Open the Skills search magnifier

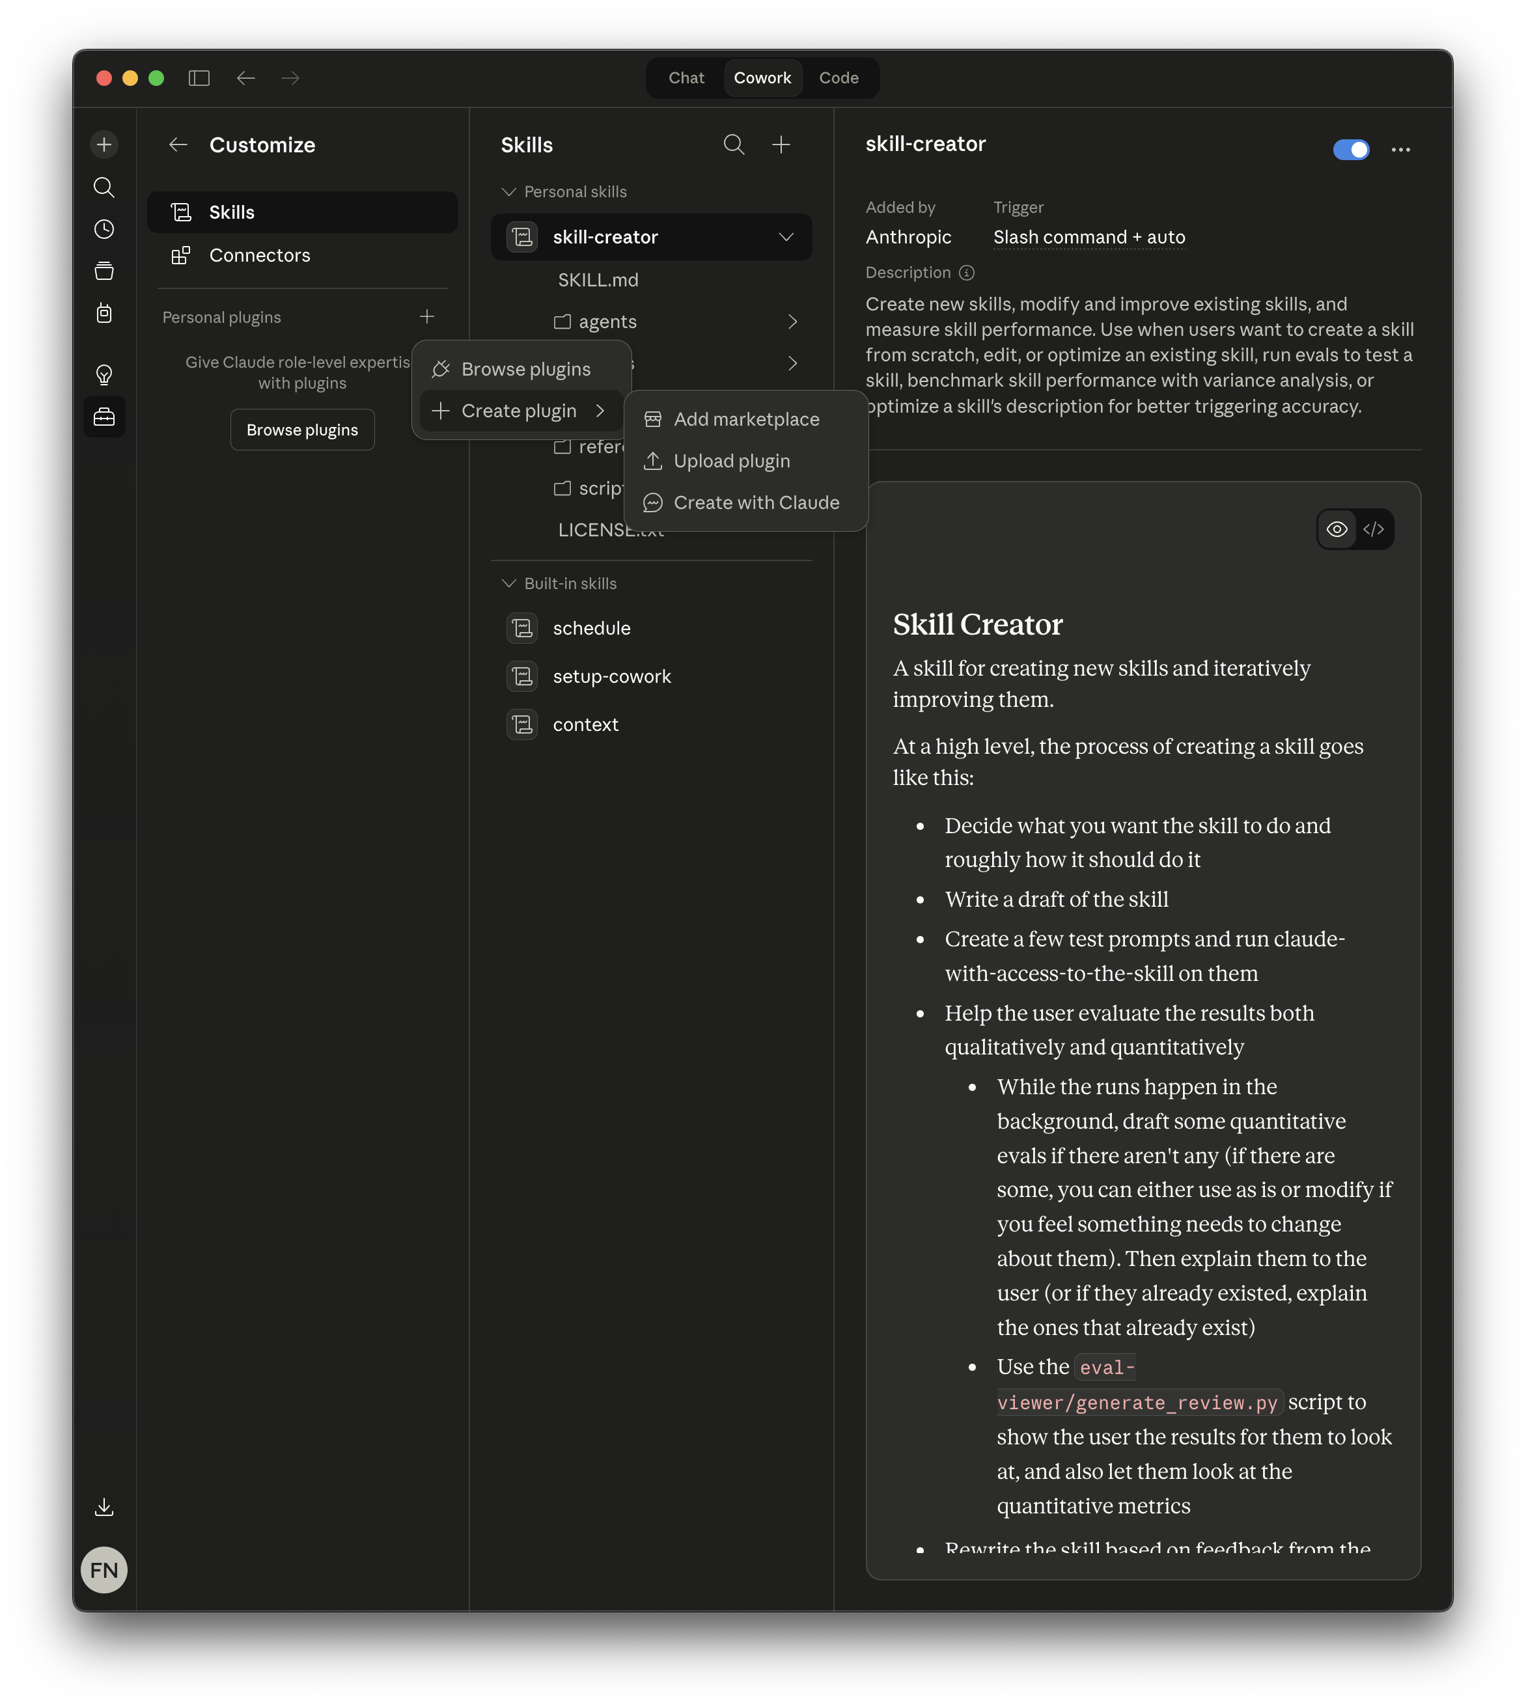[734, 145]
